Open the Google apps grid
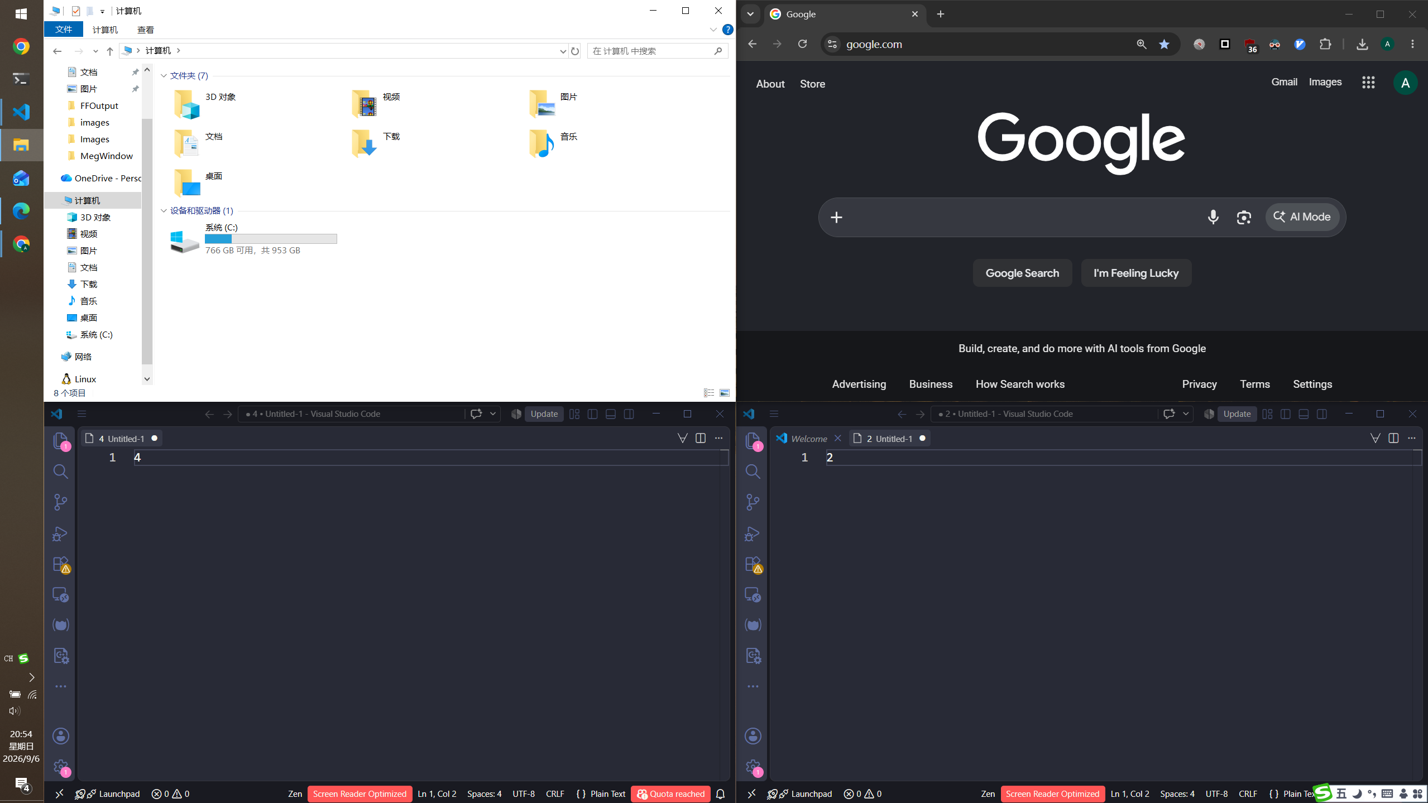Image resolution: width=1428 pixels, height=803 pixels. (x=1368, y=83)
